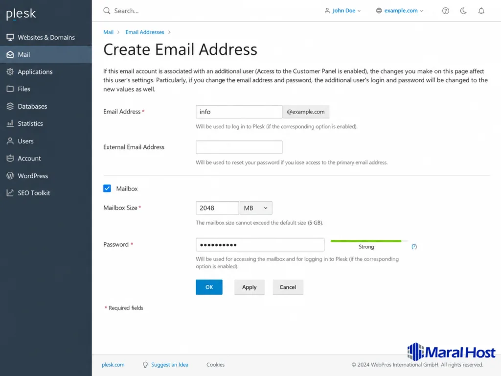Screen dimensions: 501x376
Task: Uncheck the Mailbox checkbox
Action: (107, 188)
